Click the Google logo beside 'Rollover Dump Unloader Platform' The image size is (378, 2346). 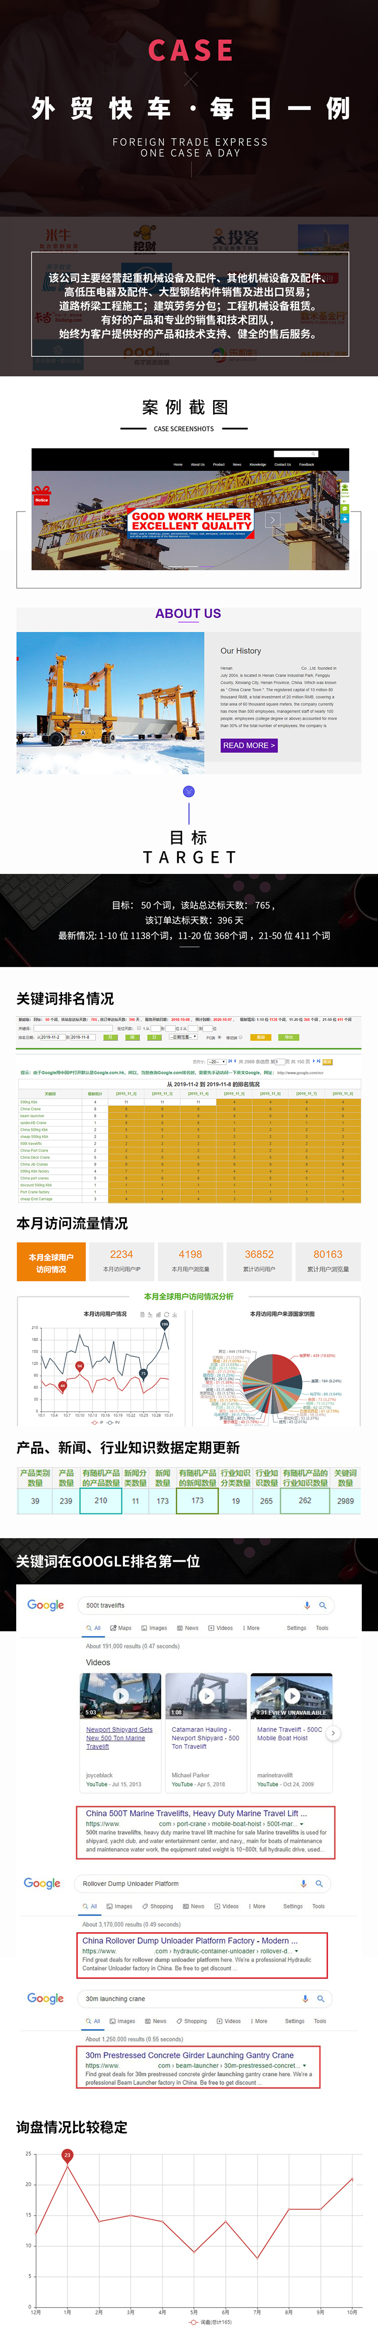[x=42, y=1883]
